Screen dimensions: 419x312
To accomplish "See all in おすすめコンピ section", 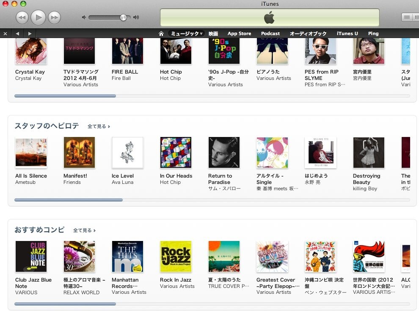I will (84, 230).
